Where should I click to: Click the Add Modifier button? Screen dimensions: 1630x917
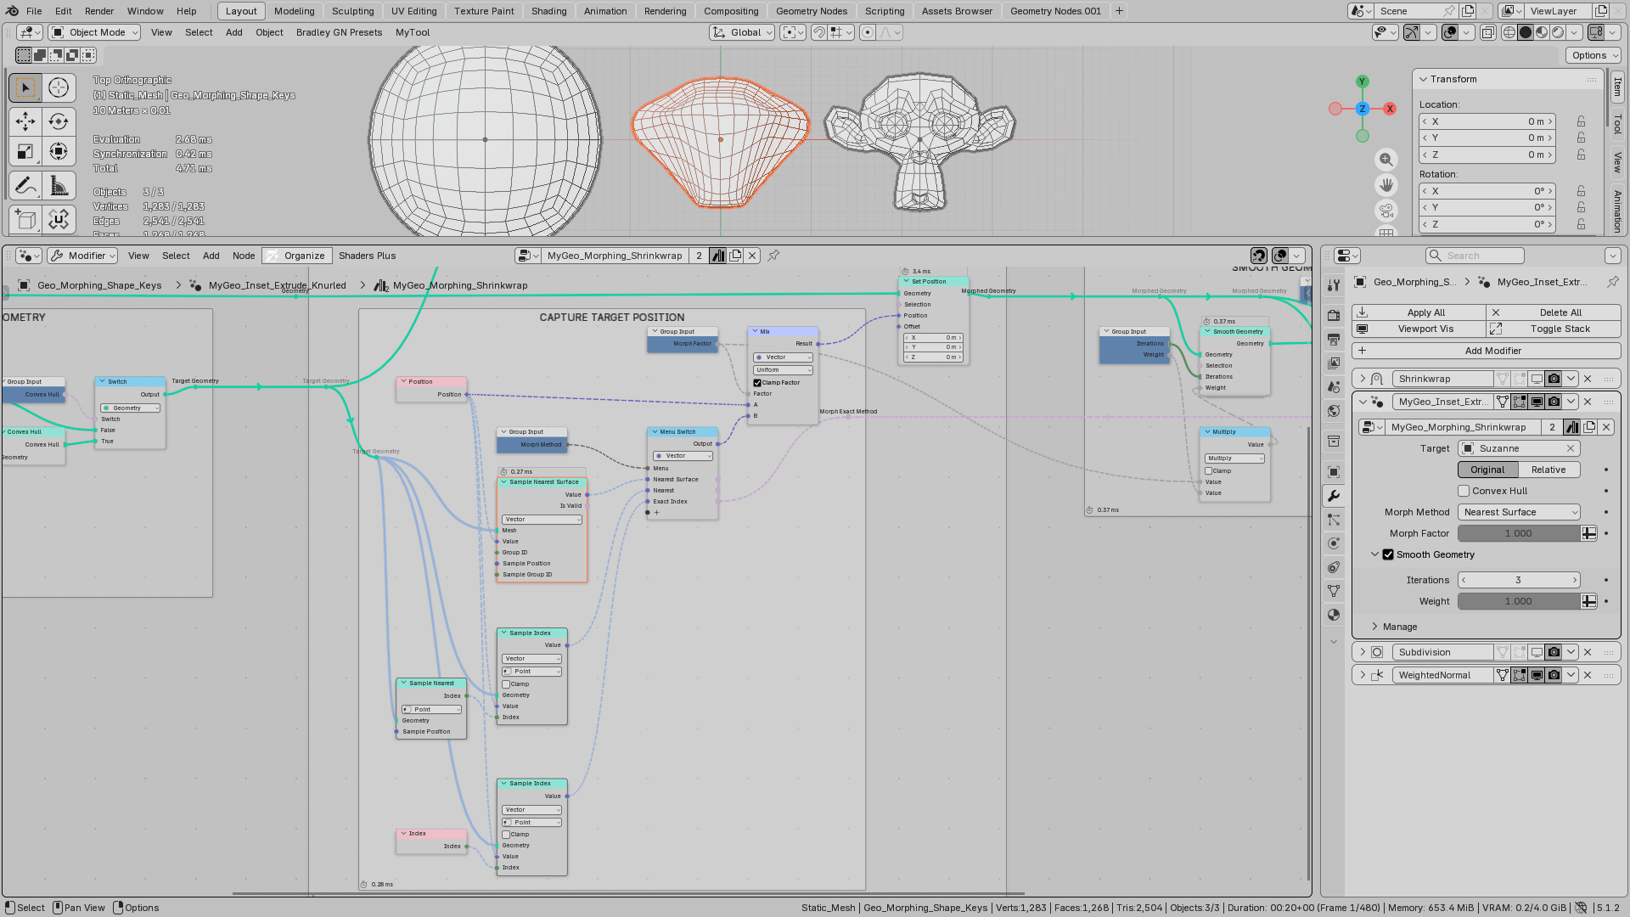coord(1486,351)
